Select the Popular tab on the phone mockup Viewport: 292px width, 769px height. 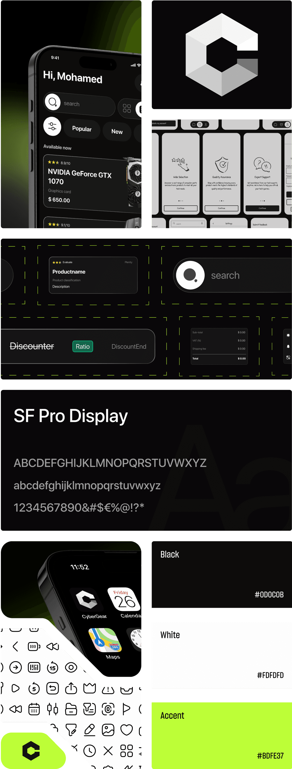coord(82,129)
